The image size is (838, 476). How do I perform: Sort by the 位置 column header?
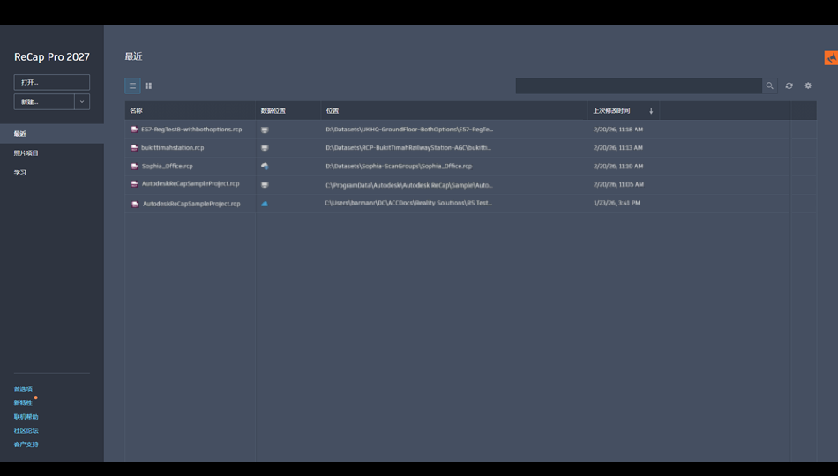pyautogui.click(x=333, y=110)
